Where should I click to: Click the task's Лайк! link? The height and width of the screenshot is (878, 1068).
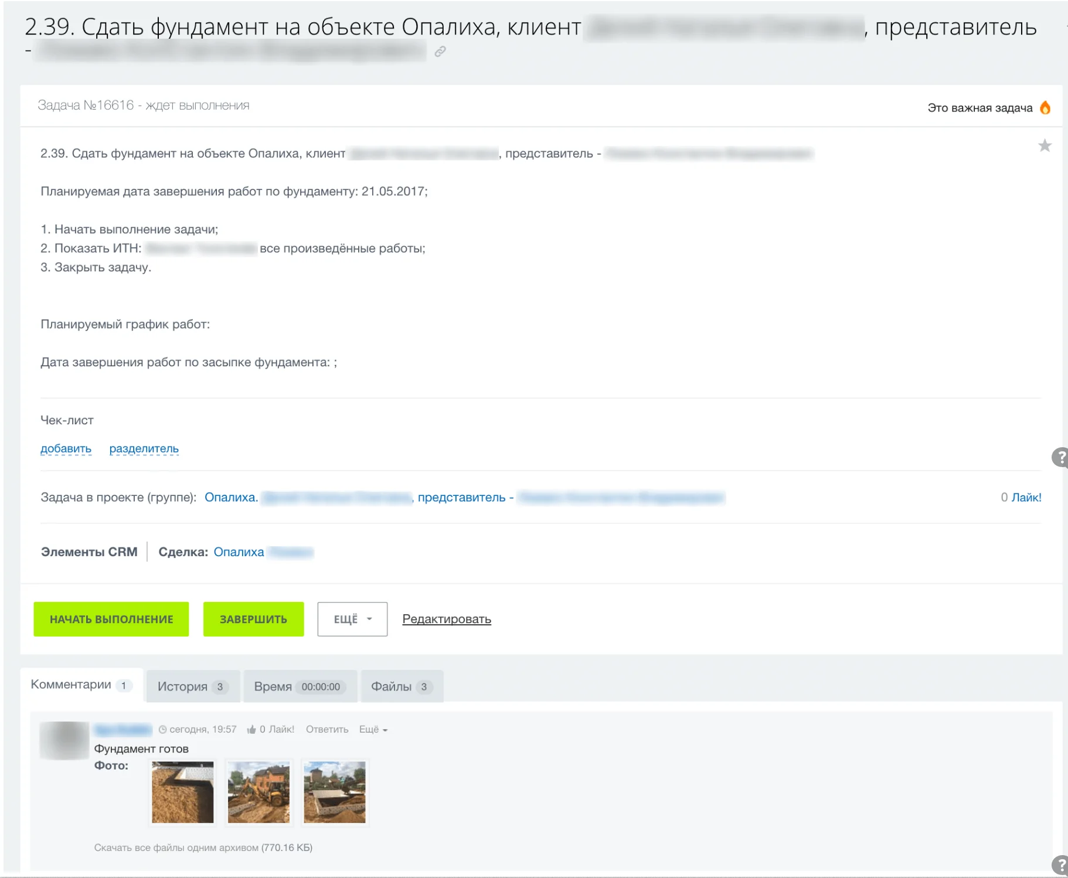1026,497
